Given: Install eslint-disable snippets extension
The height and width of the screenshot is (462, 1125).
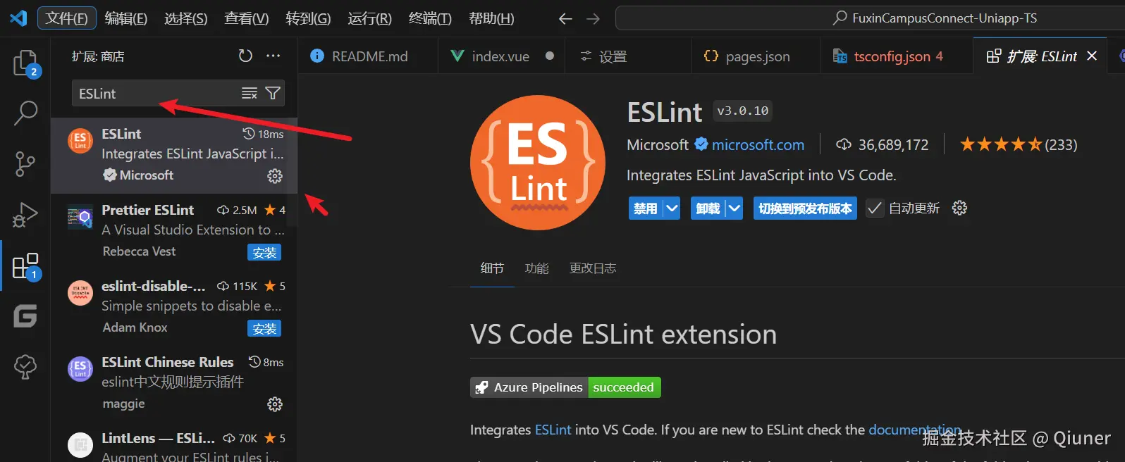Looking at the screenshot, I should pyautogui.click(x=264, y=328).
